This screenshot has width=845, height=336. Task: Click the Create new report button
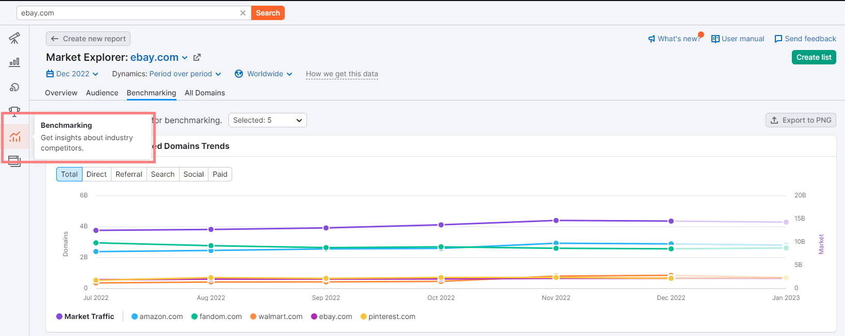88,39
